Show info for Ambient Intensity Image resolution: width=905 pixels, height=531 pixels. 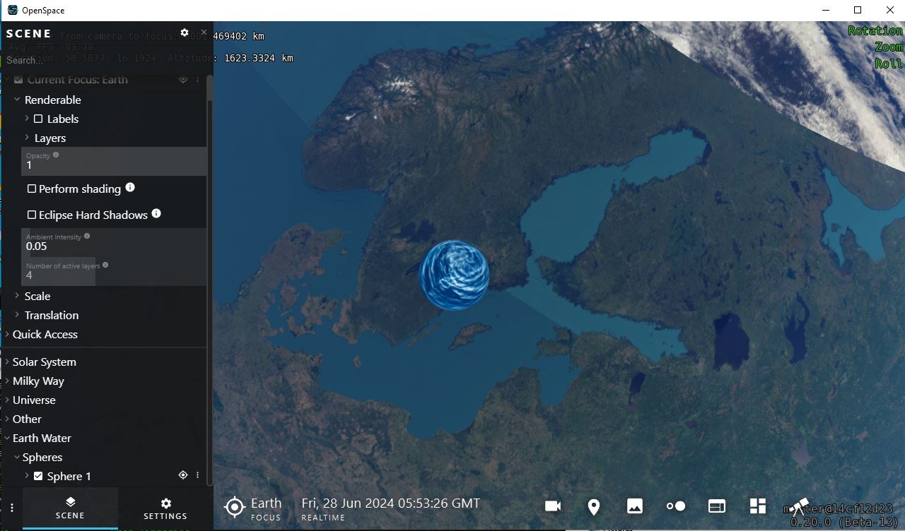pos(87,237)
